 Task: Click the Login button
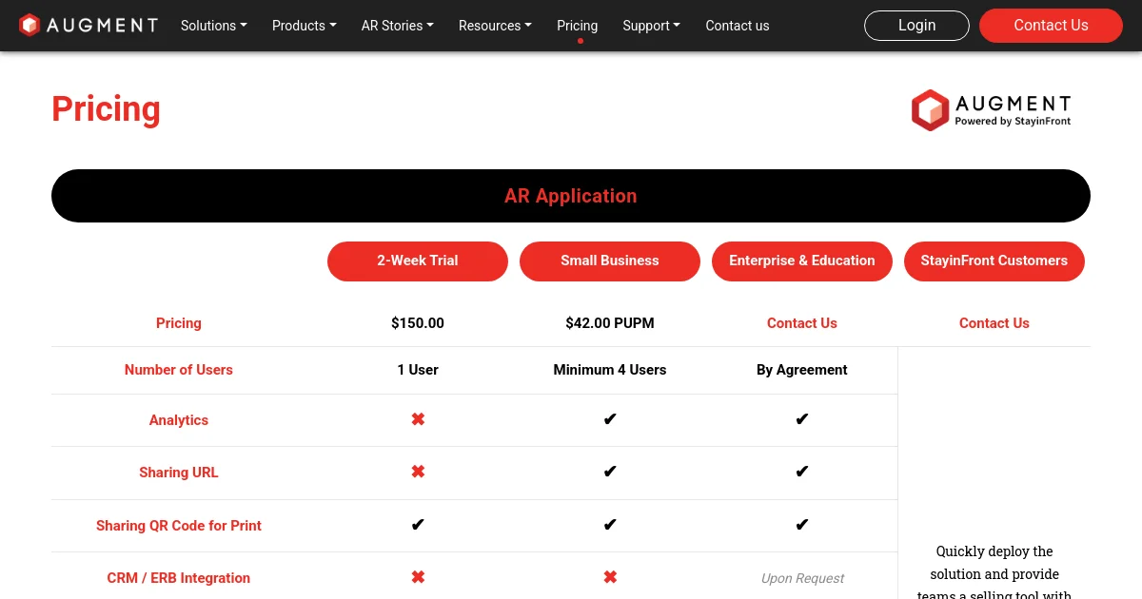pyautogui.click(x=916, y=26)
